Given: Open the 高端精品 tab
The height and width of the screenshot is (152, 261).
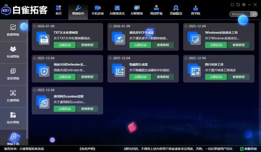Looking at the screenshot, I should click(176, 10).
